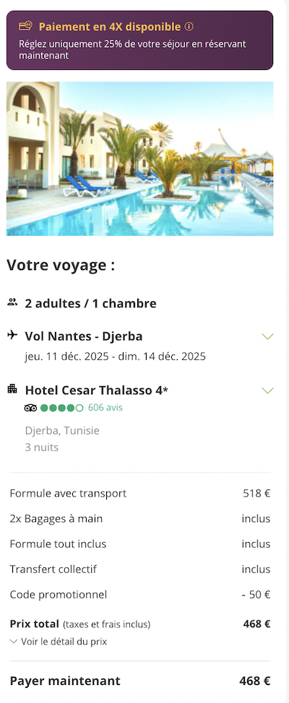Screen dimensions: 289x703
Task: Click the Payer maintenant row
Action: point(140,681)
